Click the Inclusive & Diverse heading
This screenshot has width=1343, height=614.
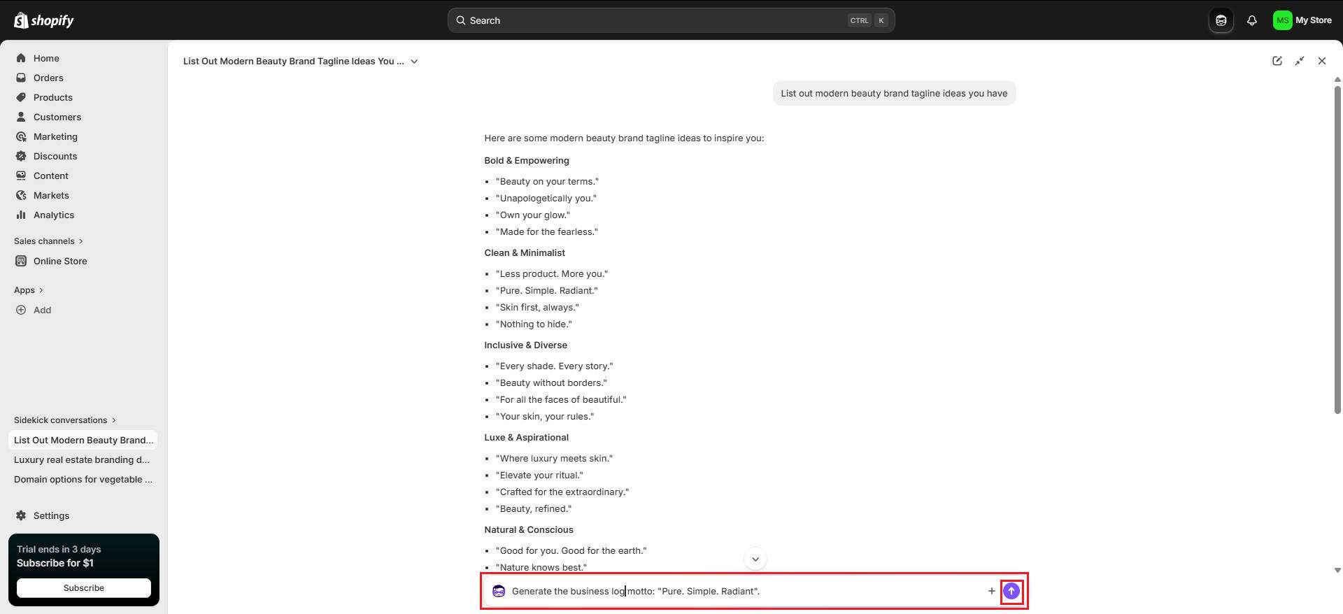[525, 345]
